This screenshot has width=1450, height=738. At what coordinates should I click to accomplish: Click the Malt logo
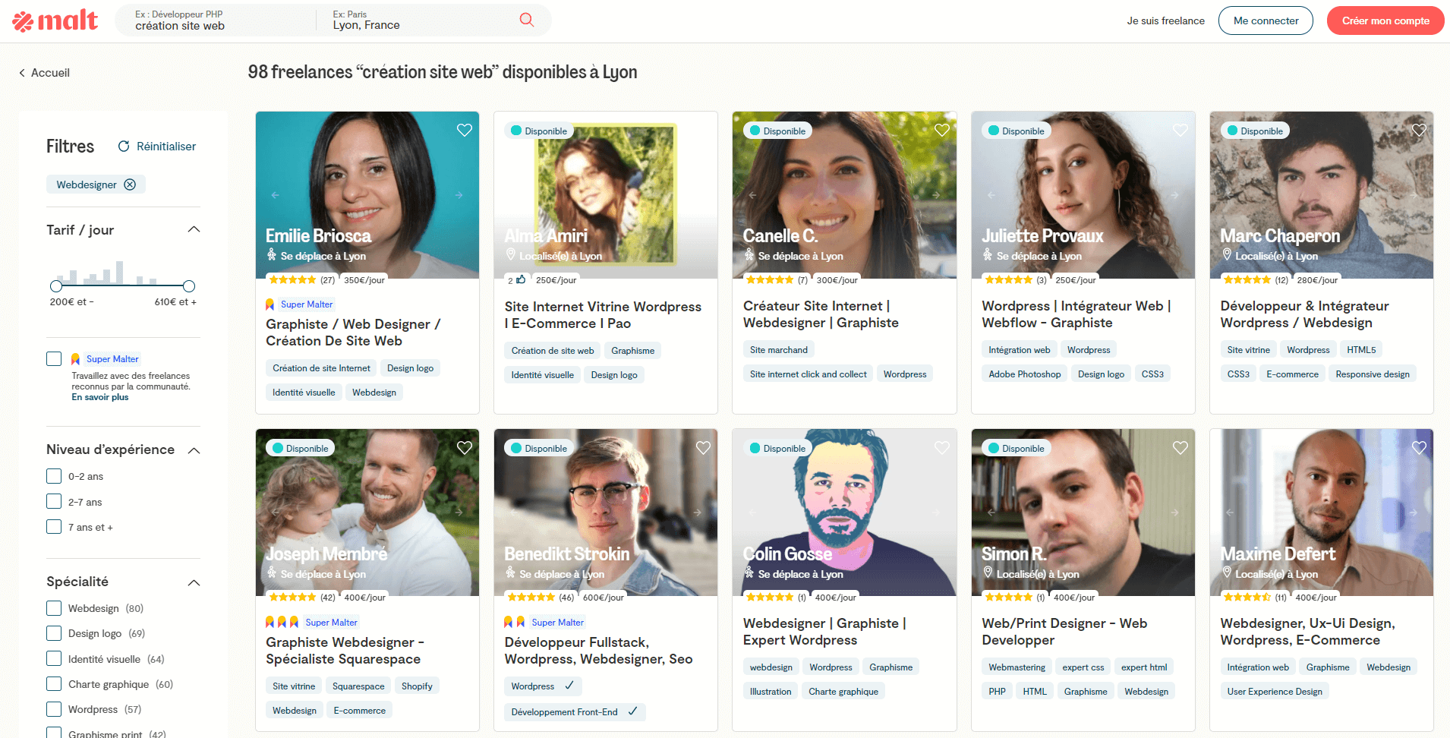point(55,20)
